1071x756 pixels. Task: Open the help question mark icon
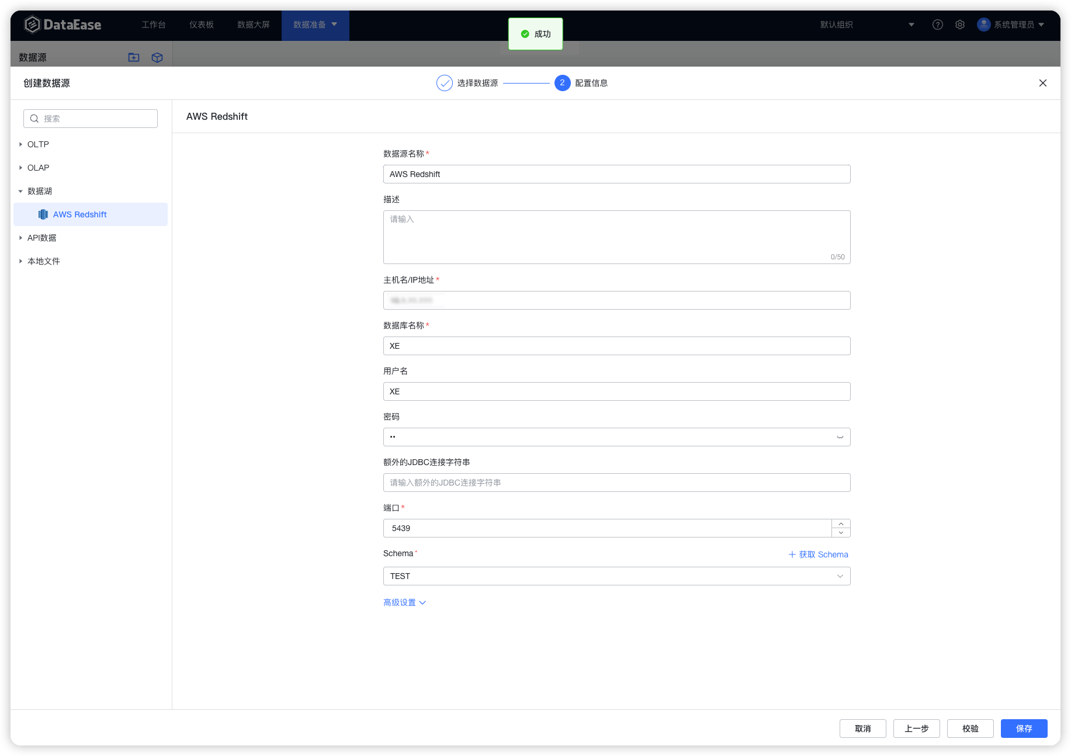[x=937, y=25]
